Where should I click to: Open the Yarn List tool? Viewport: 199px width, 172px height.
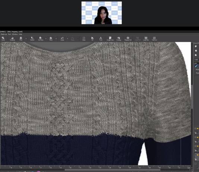coord(154,38)
